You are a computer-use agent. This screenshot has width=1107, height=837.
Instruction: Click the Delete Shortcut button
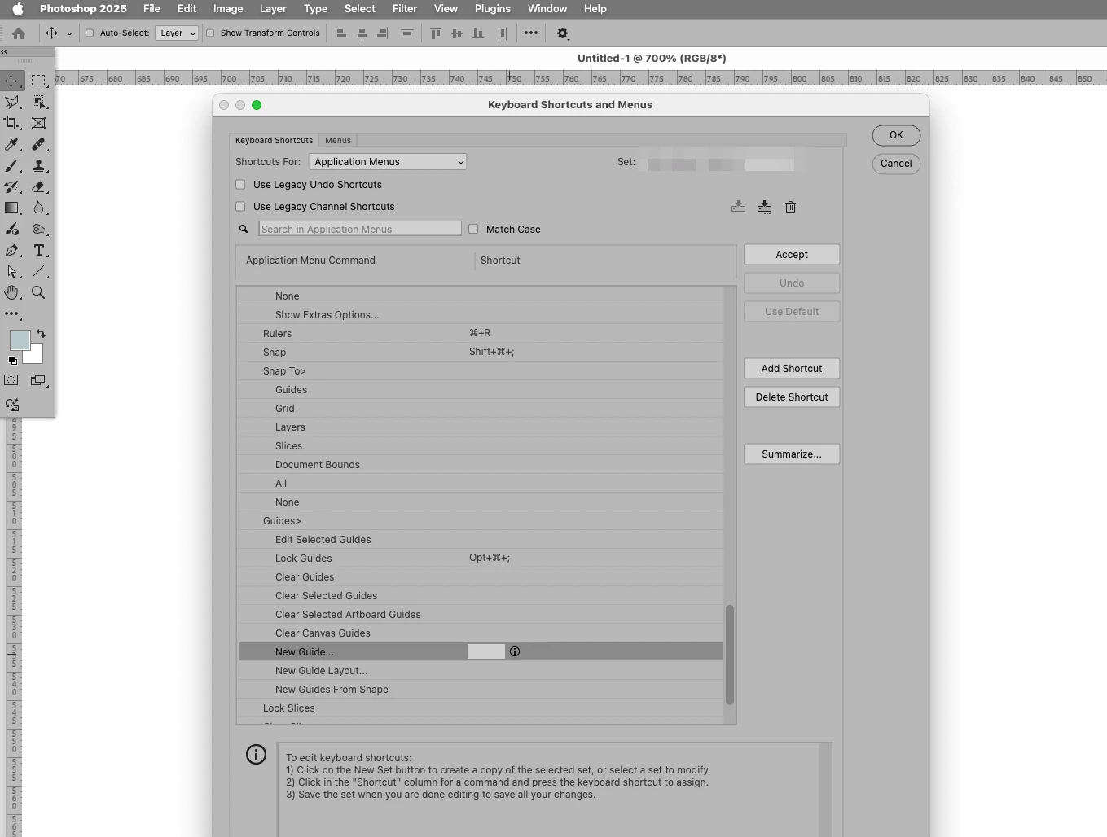point(792,397)
